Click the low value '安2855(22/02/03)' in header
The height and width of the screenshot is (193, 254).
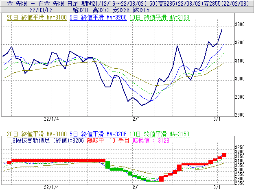click(x=226, y=3)
